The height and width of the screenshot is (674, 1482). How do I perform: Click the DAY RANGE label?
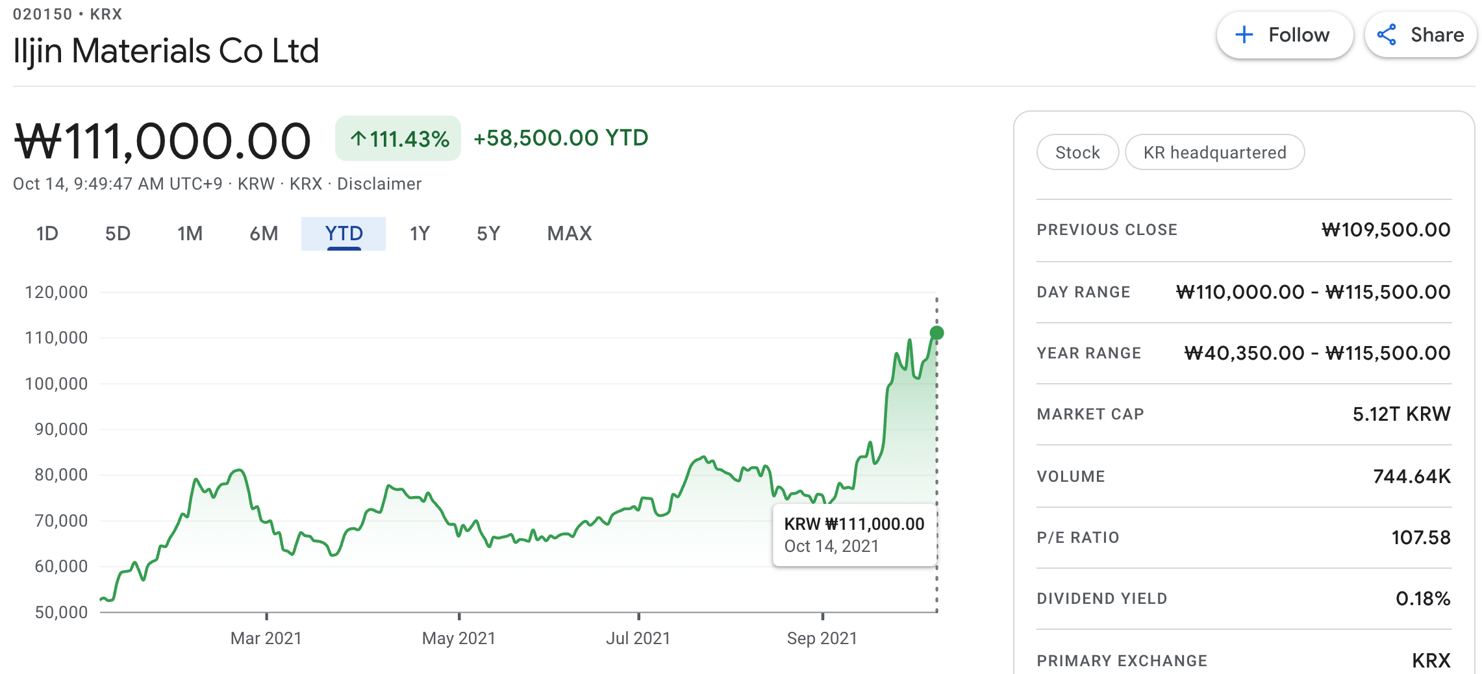click(x=1083, y=292)
